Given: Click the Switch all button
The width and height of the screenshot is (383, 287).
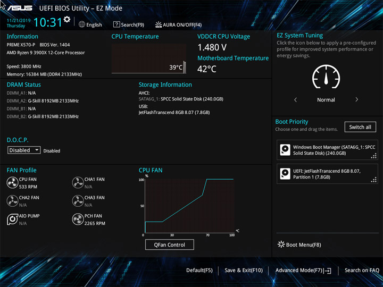Looking at the screenshot, I should (x=360, y=127).
